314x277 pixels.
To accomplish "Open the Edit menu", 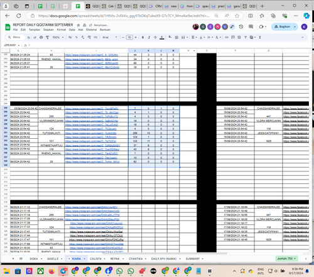I will pos(23,30).
